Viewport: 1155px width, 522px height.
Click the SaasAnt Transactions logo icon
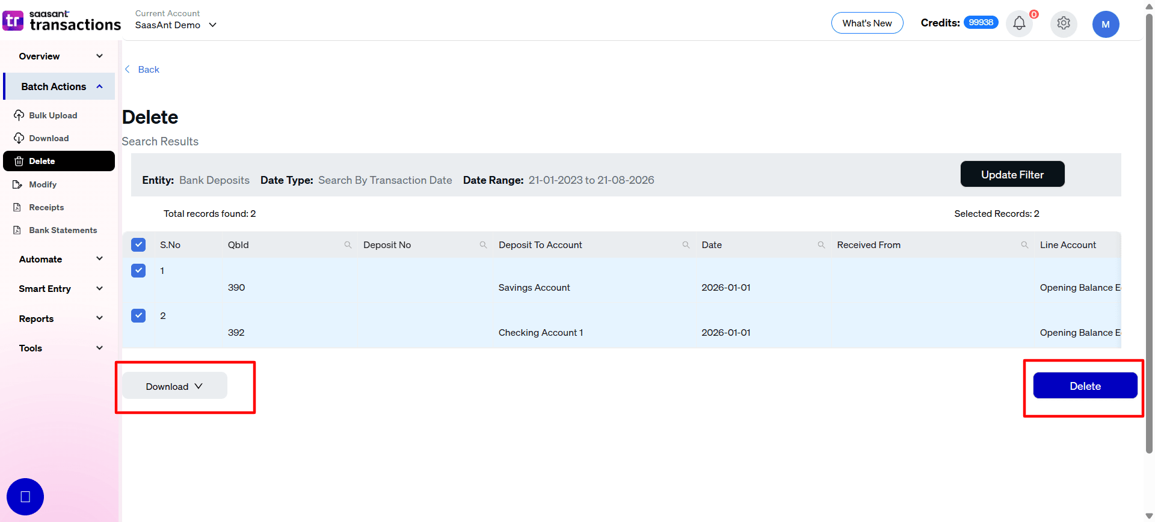coord(13,21)
